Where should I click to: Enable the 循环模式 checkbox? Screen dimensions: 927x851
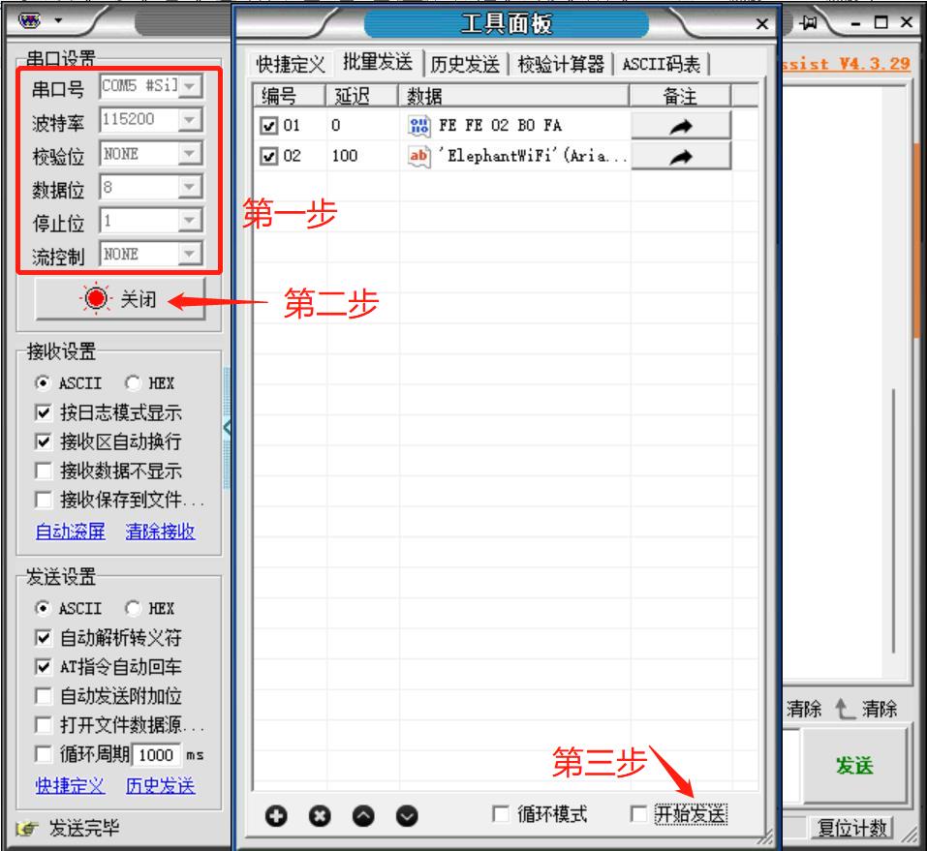coord(501,814)
